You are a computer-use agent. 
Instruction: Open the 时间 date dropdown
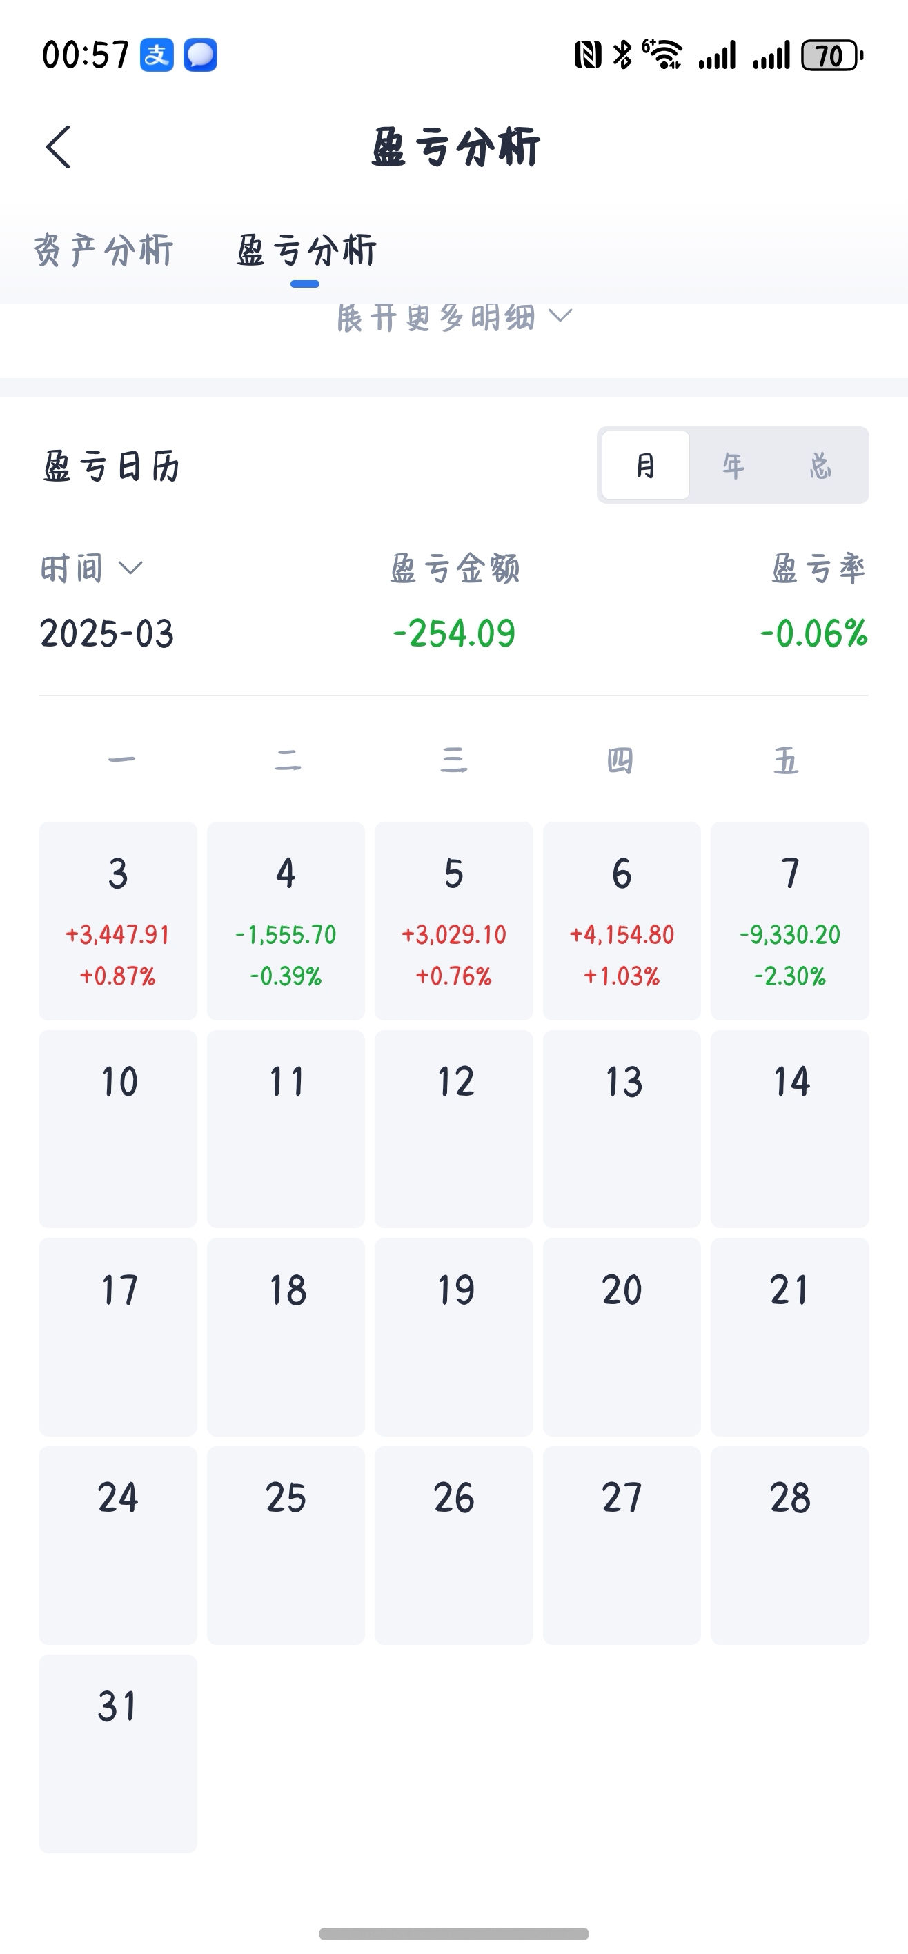[91, 568]
